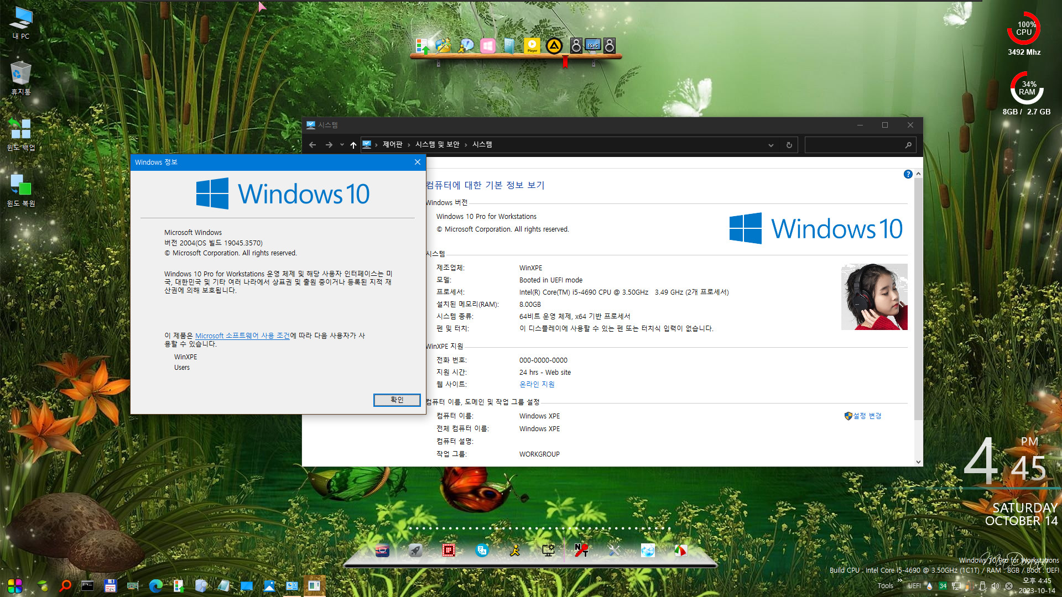Click the green-red fan icon in dock
This screenshot has height=597, width=1062.
click(x=681, y=550)
